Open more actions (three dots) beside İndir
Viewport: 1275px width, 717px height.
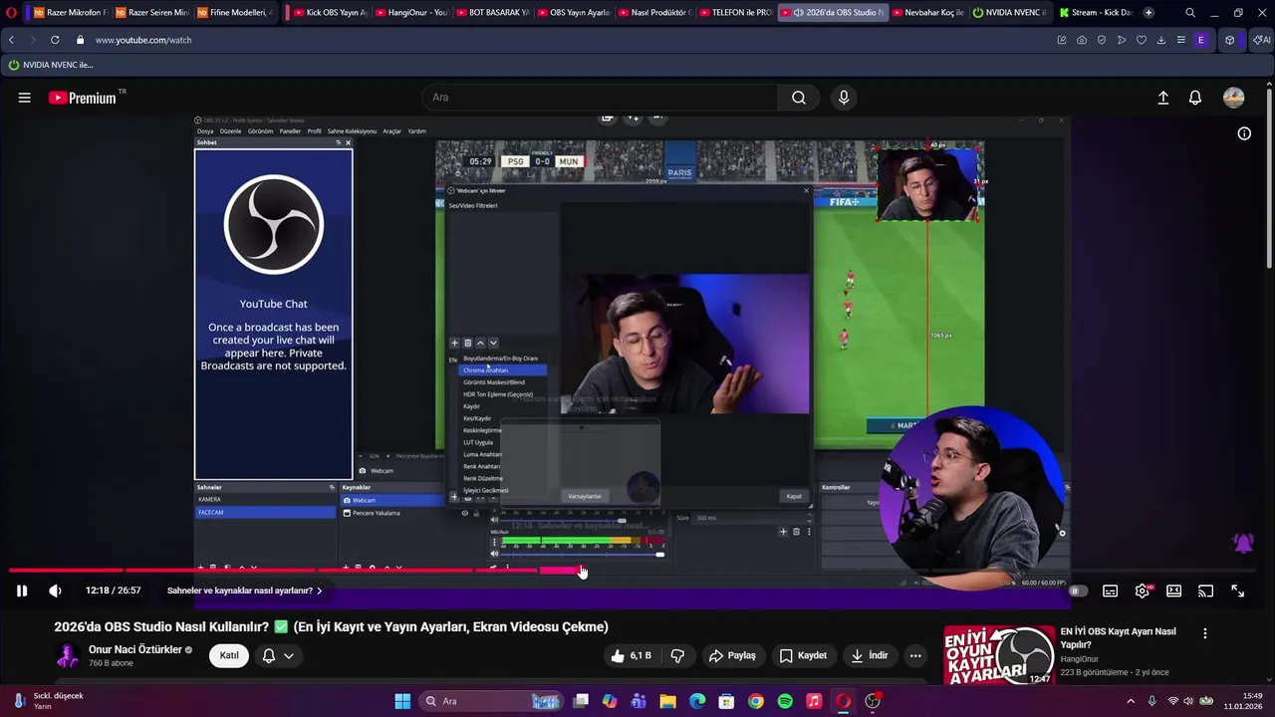point(915,655)
